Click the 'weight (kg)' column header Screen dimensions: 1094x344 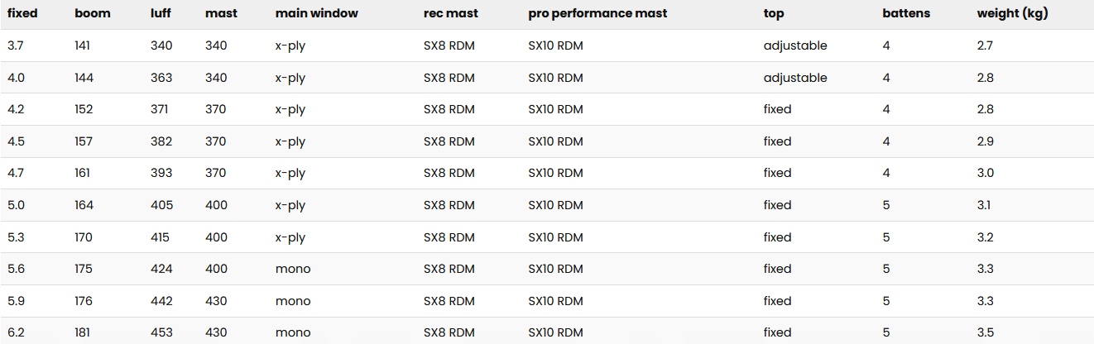[x=1012, y=14]
